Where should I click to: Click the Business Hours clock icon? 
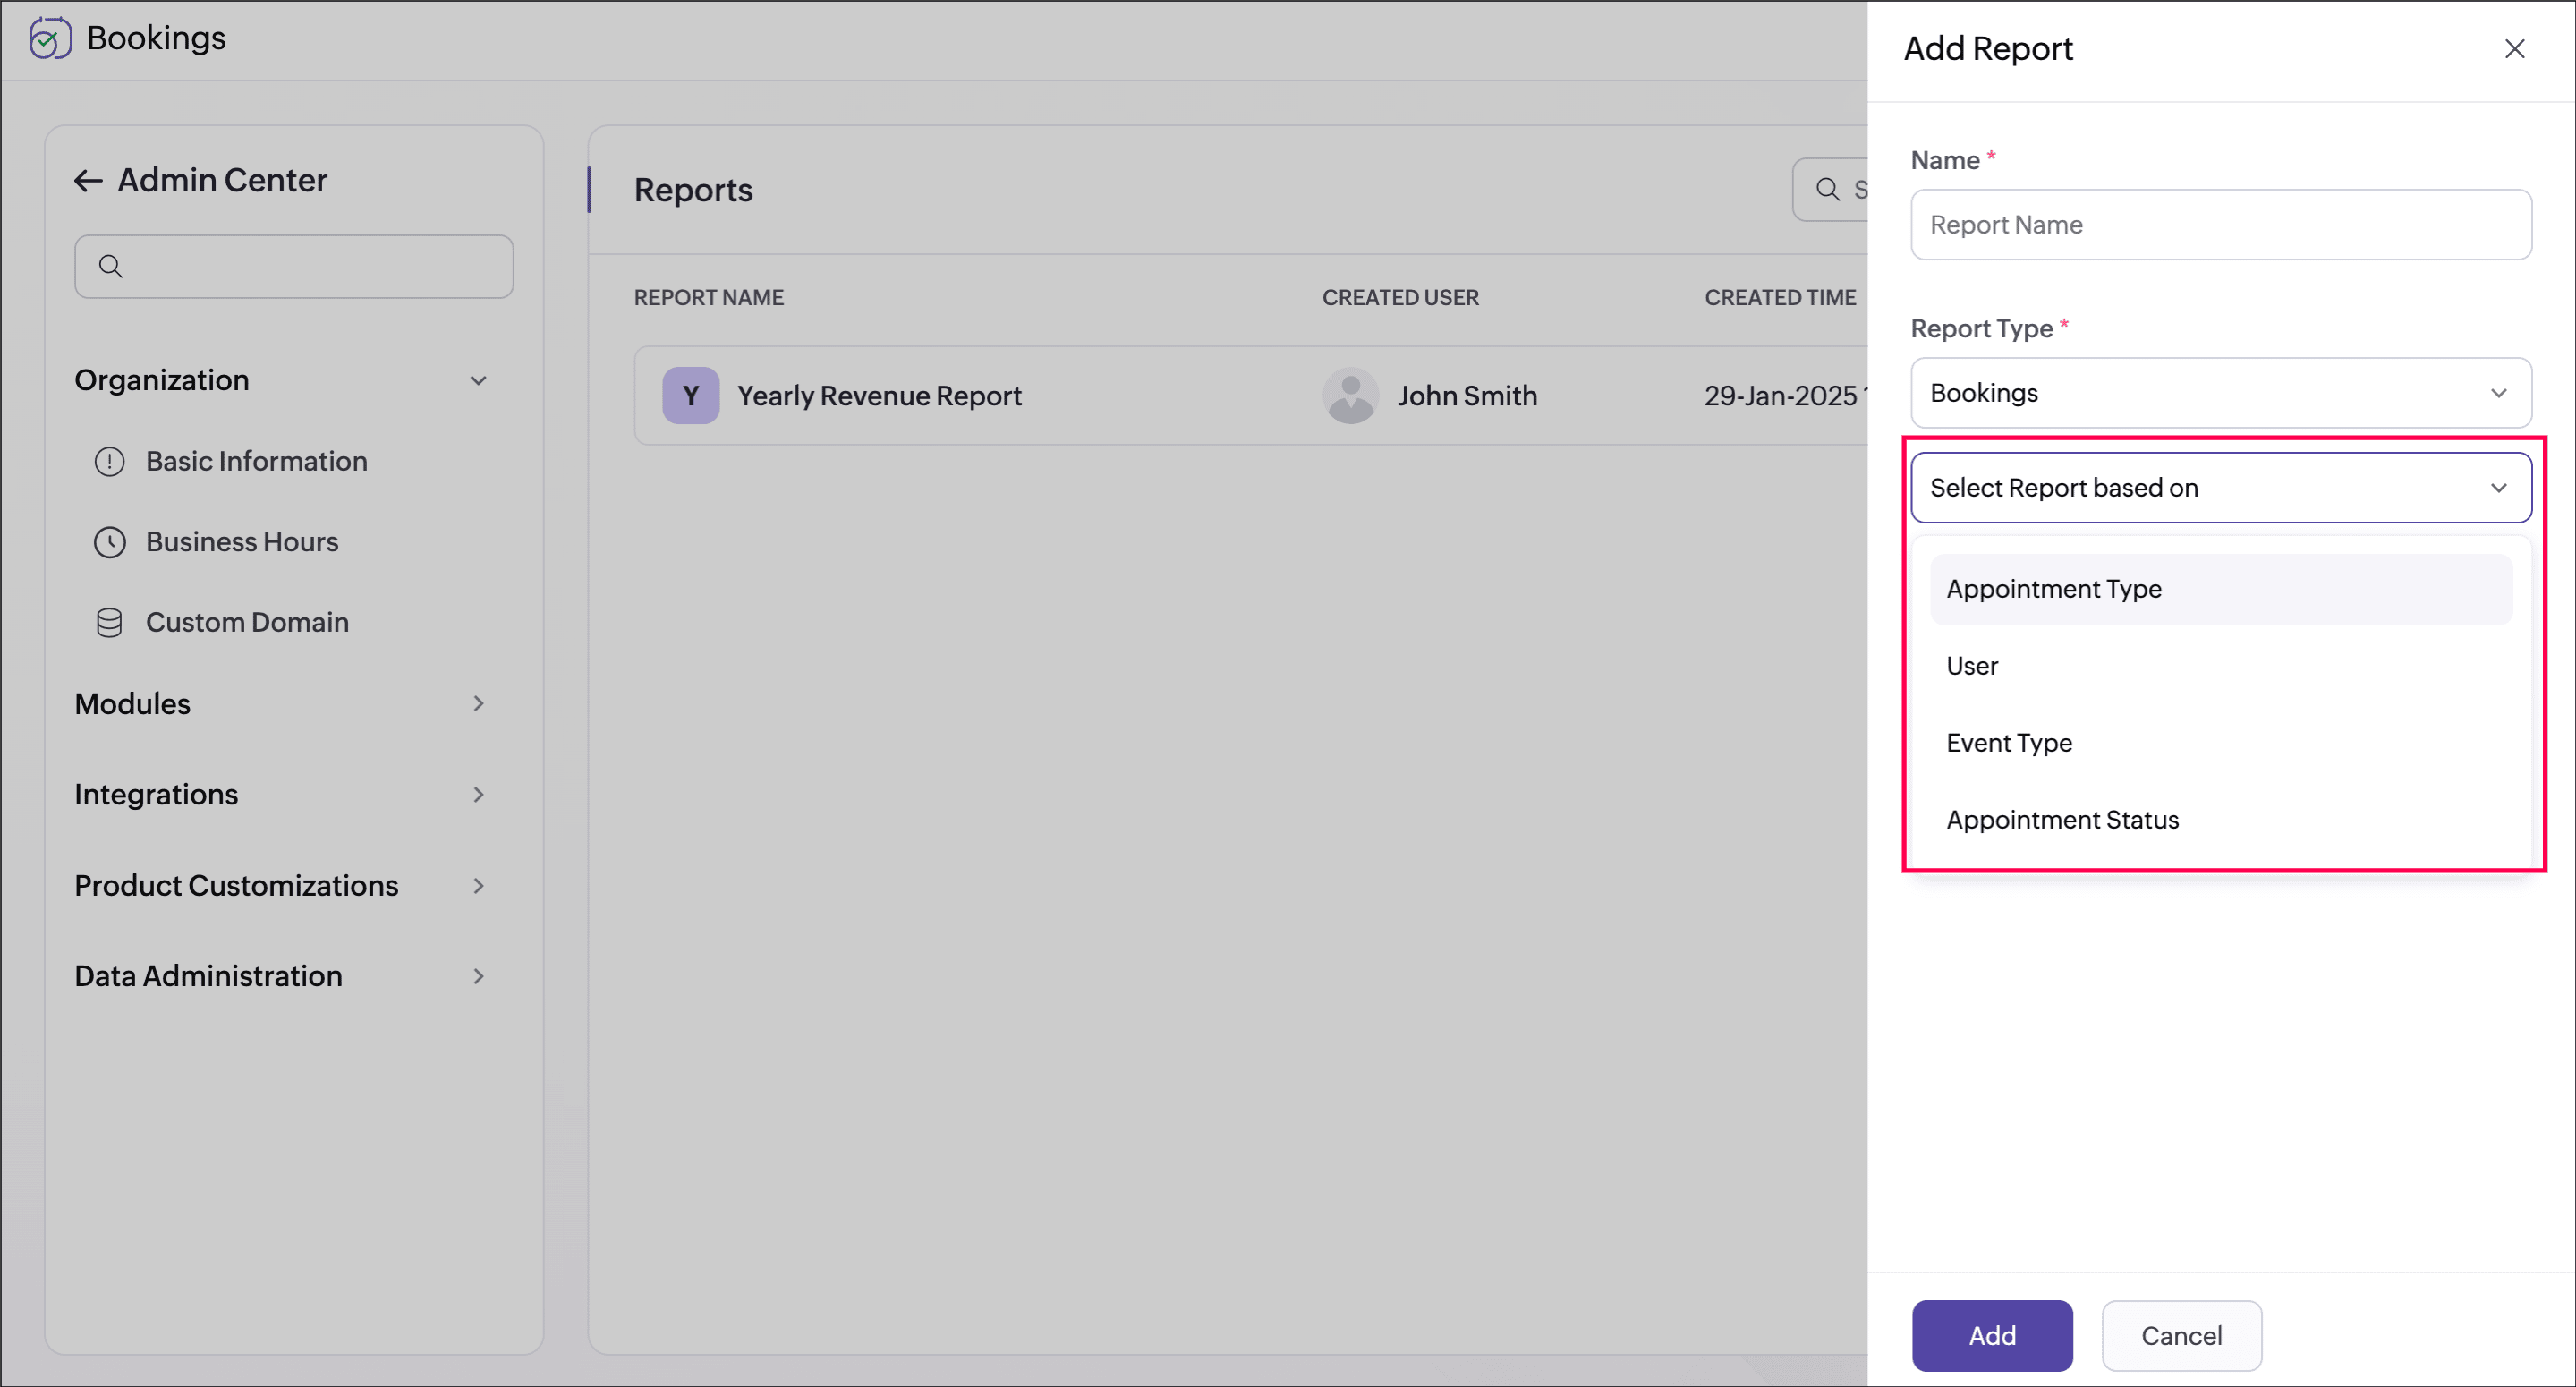(x=109, y=542)
